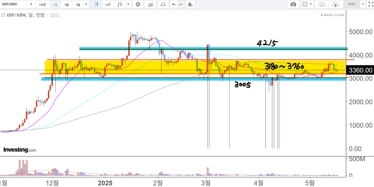Switch to the area line chart icon
This screenshot has height=187, width=374.
108,5
